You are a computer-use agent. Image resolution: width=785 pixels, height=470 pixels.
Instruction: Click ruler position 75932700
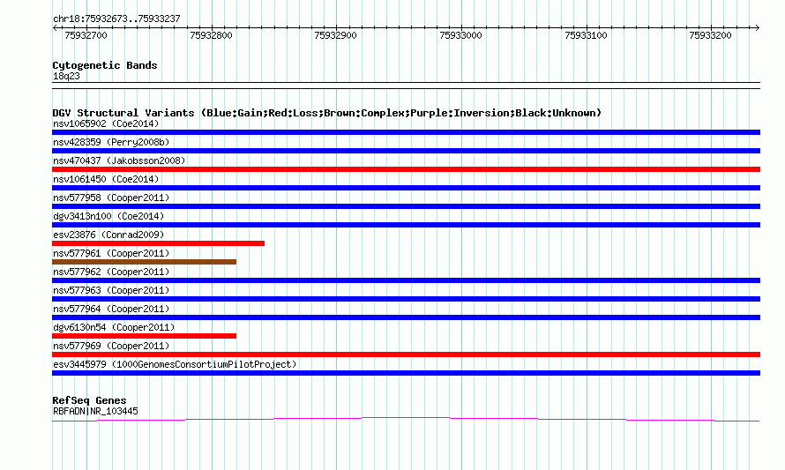click(x=86, y=35)
